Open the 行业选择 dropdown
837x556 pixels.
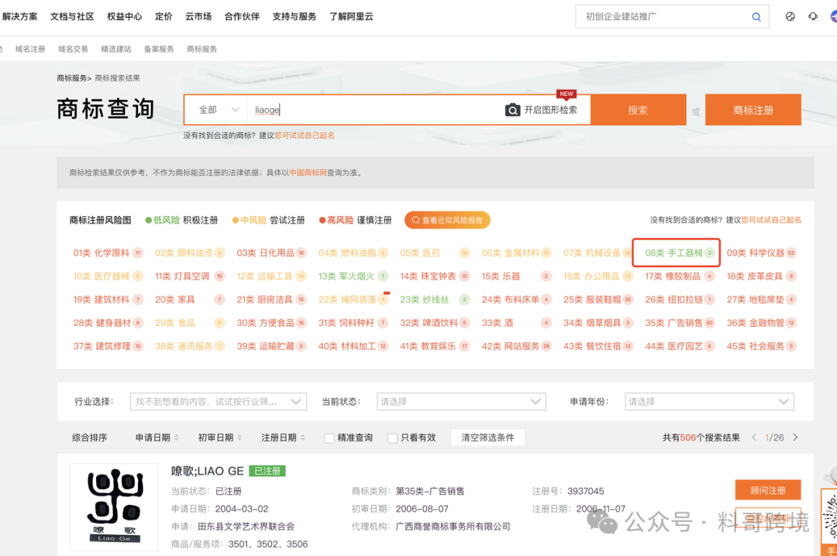click(x=219, y=402)
